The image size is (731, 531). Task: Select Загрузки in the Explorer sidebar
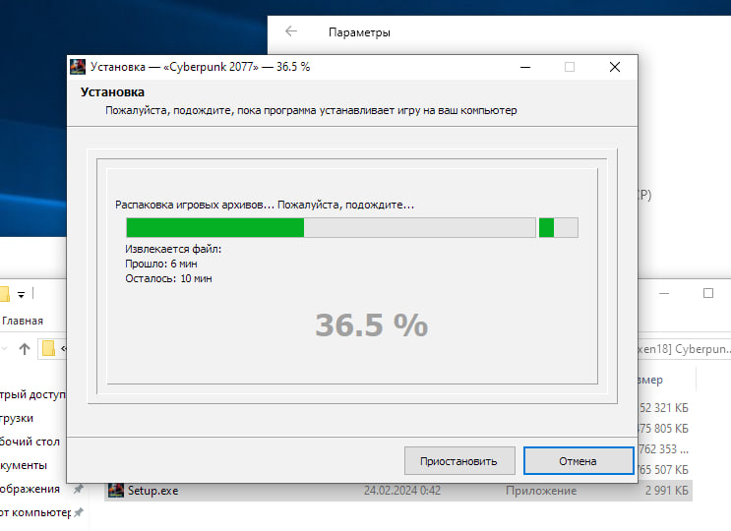(x=17, y=418)
